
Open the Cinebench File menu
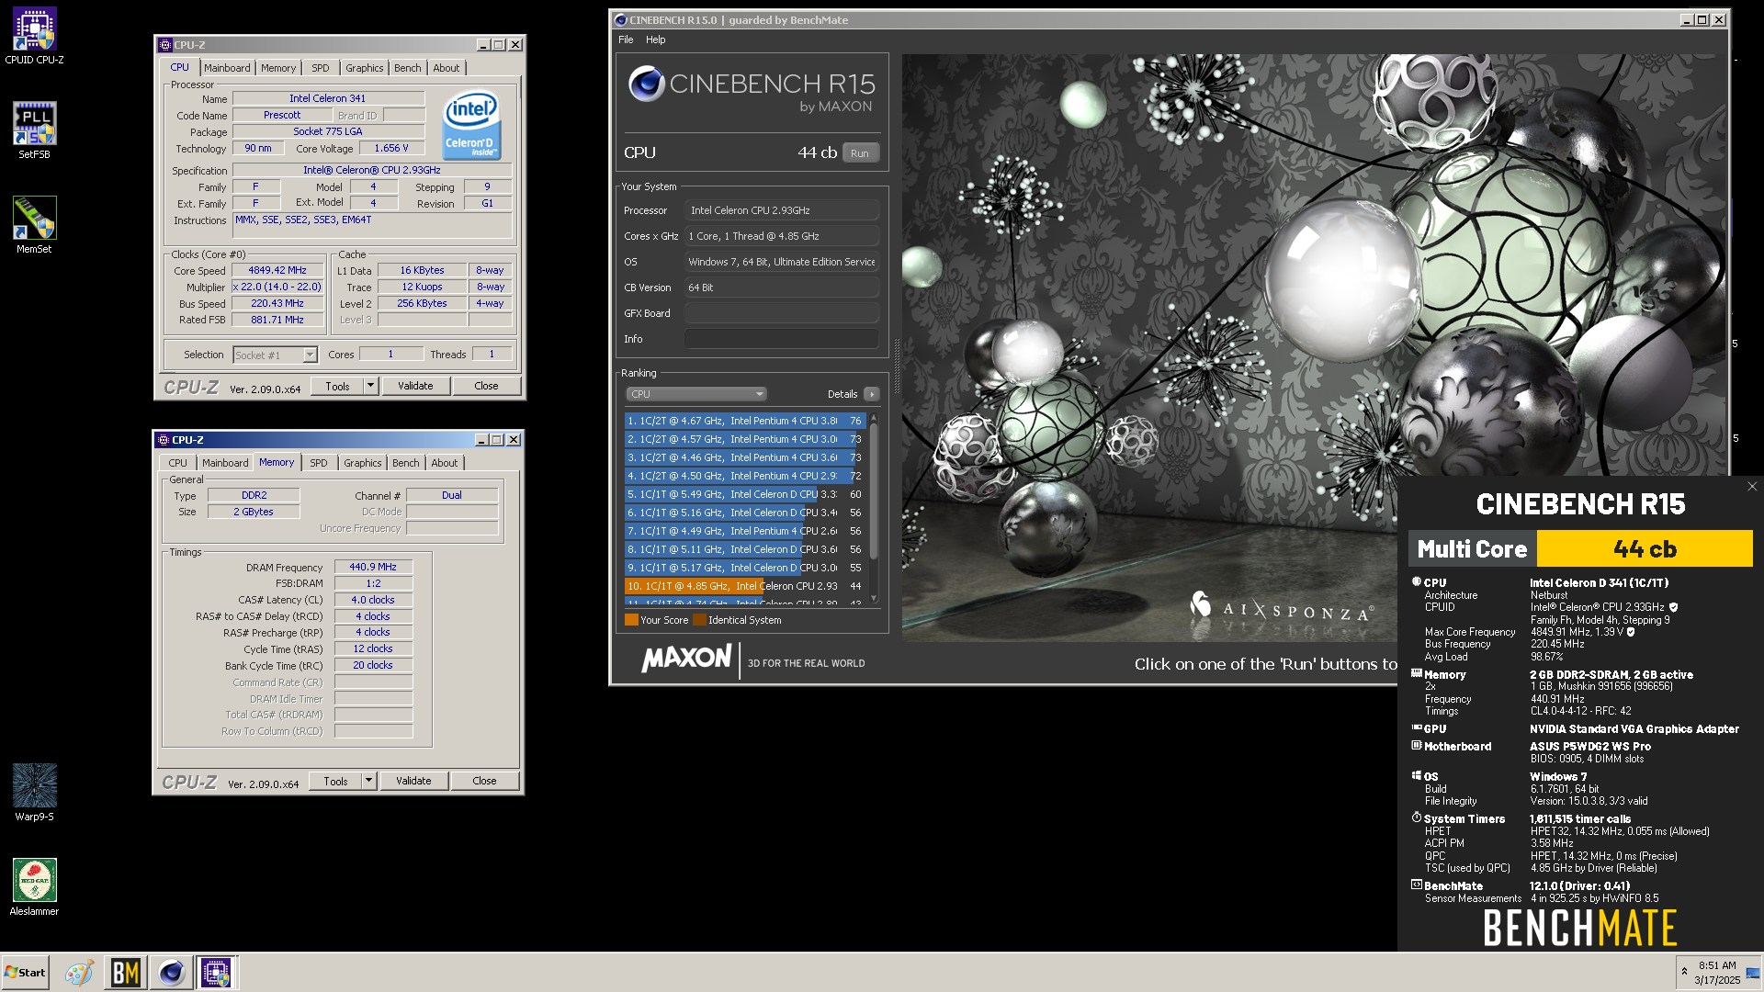point(626,39)
